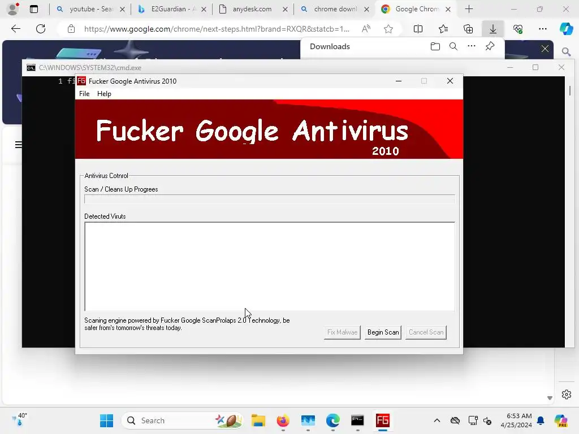Open the Windows Start menu
579x434 pixels.
tap(107, 420)
